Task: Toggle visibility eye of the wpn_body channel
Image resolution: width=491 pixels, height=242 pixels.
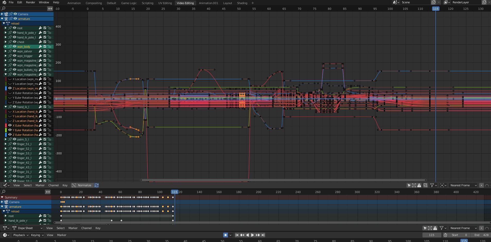Action: coord(15,47)
